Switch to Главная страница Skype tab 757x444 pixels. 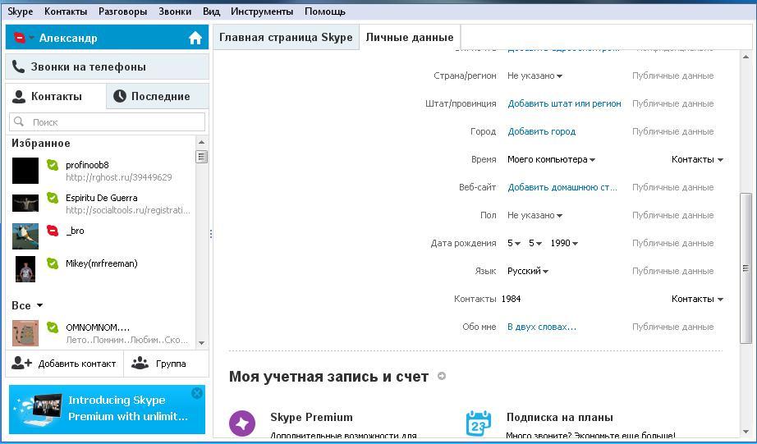[286, 37]
